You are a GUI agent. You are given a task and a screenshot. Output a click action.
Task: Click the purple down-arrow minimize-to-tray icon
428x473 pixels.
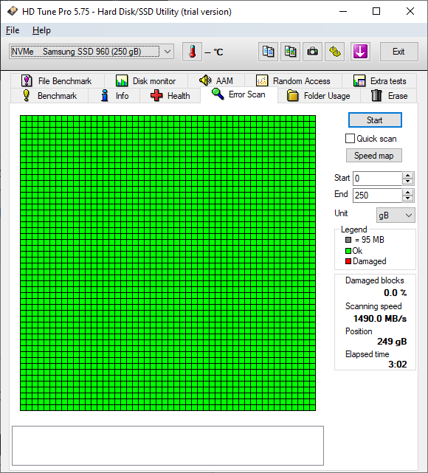[360, 52]
